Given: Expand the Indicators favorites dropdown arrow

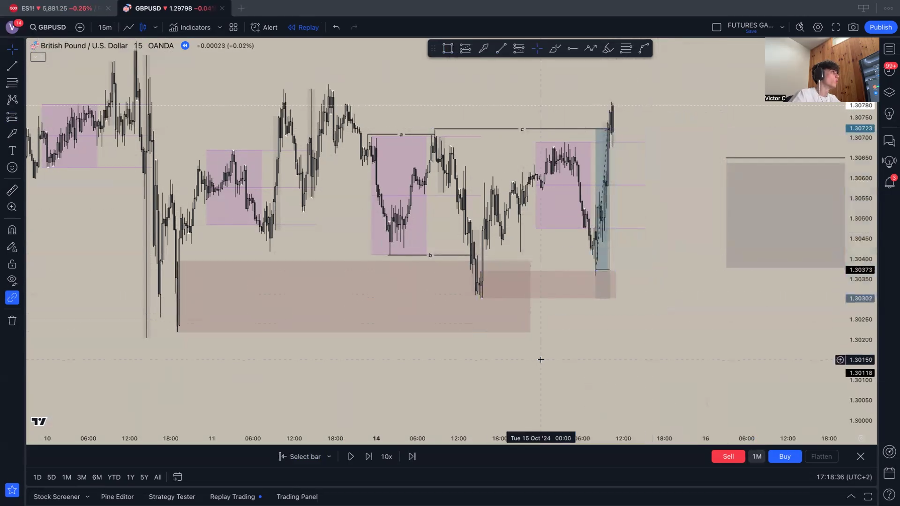Looking at the screenshot, I should click(x=219, y=27).
